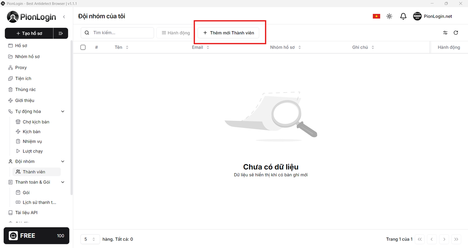
Task: Open the menu icon beside Tạo hồ sơ
Action: tap(61, 33)
